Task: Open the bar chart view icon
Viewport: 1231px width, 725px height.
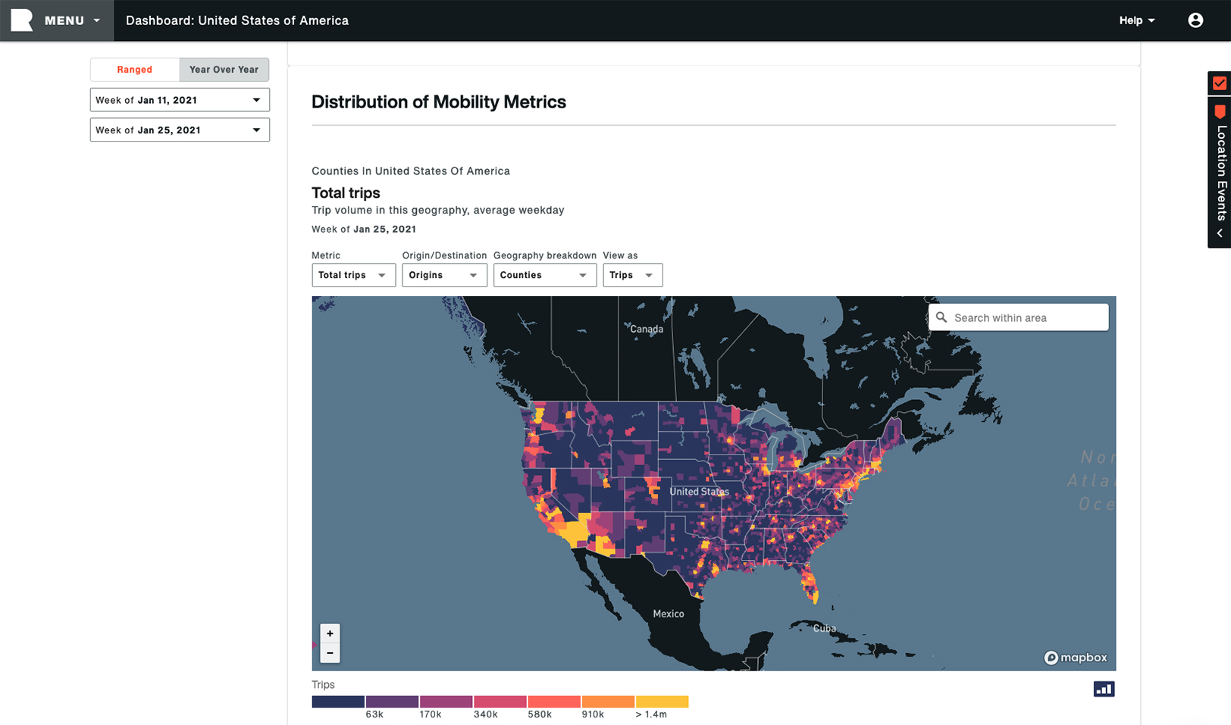Action: tap(1104, 689)
